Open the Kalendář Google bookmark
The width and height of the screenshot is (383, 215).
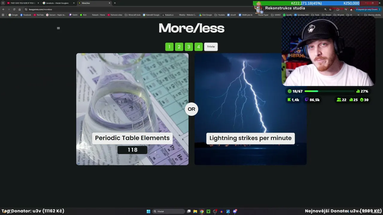coord(151,15)
